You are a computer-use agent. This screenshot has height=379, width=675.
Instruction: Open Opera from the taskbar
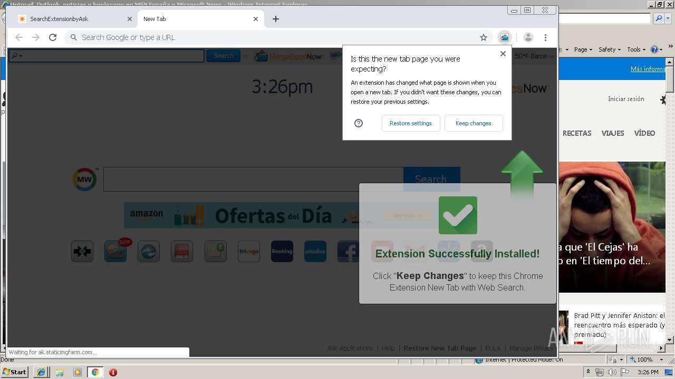click(x=113, y=372)
